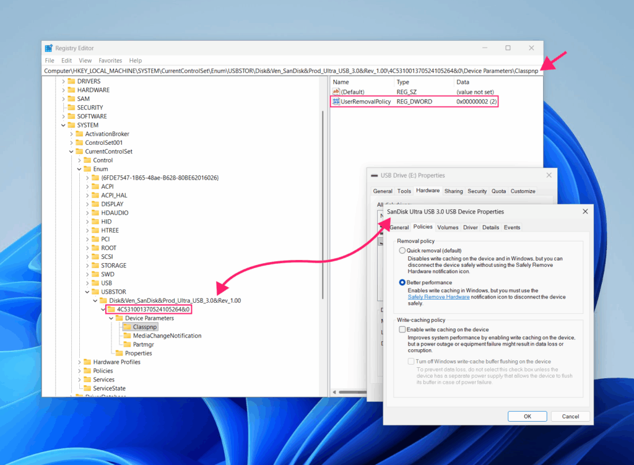Select the Disk&Ven_SanDisk&Prod_Ultra_USB_3.0&Rev_1.00 key
Image resolution: width=634 pixels, height=465 pixels.
pos(175,300)
